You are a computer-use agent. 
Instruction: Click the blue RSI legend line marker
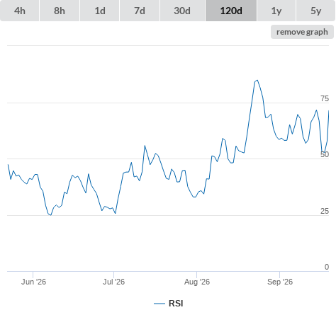coord(159,304)
